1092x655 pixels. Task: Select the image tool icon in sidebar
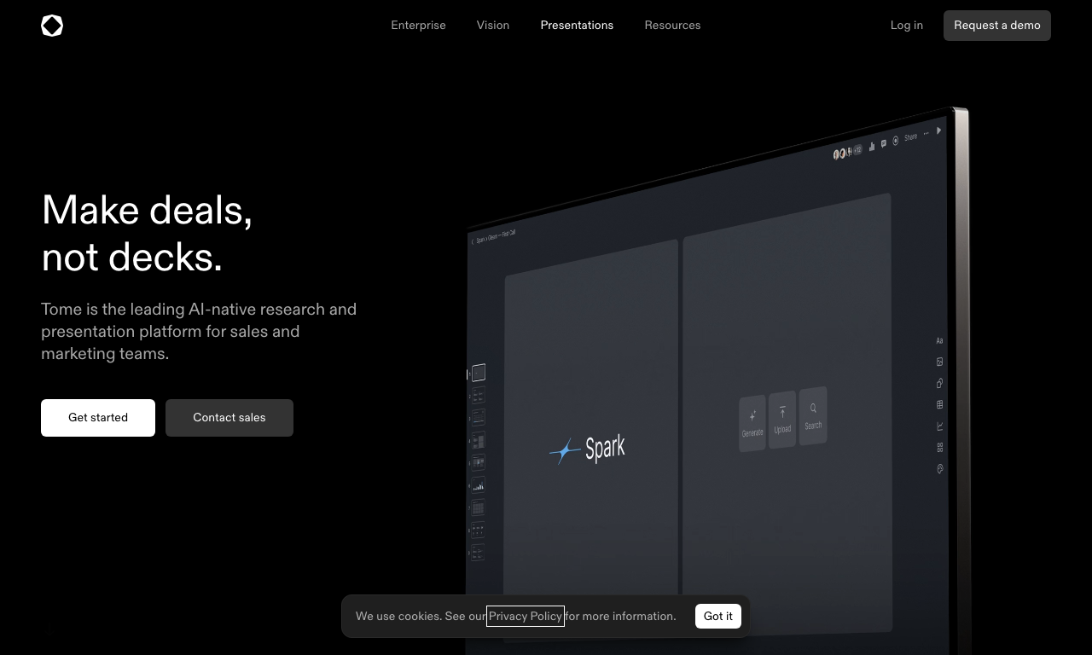coord(939,362)
